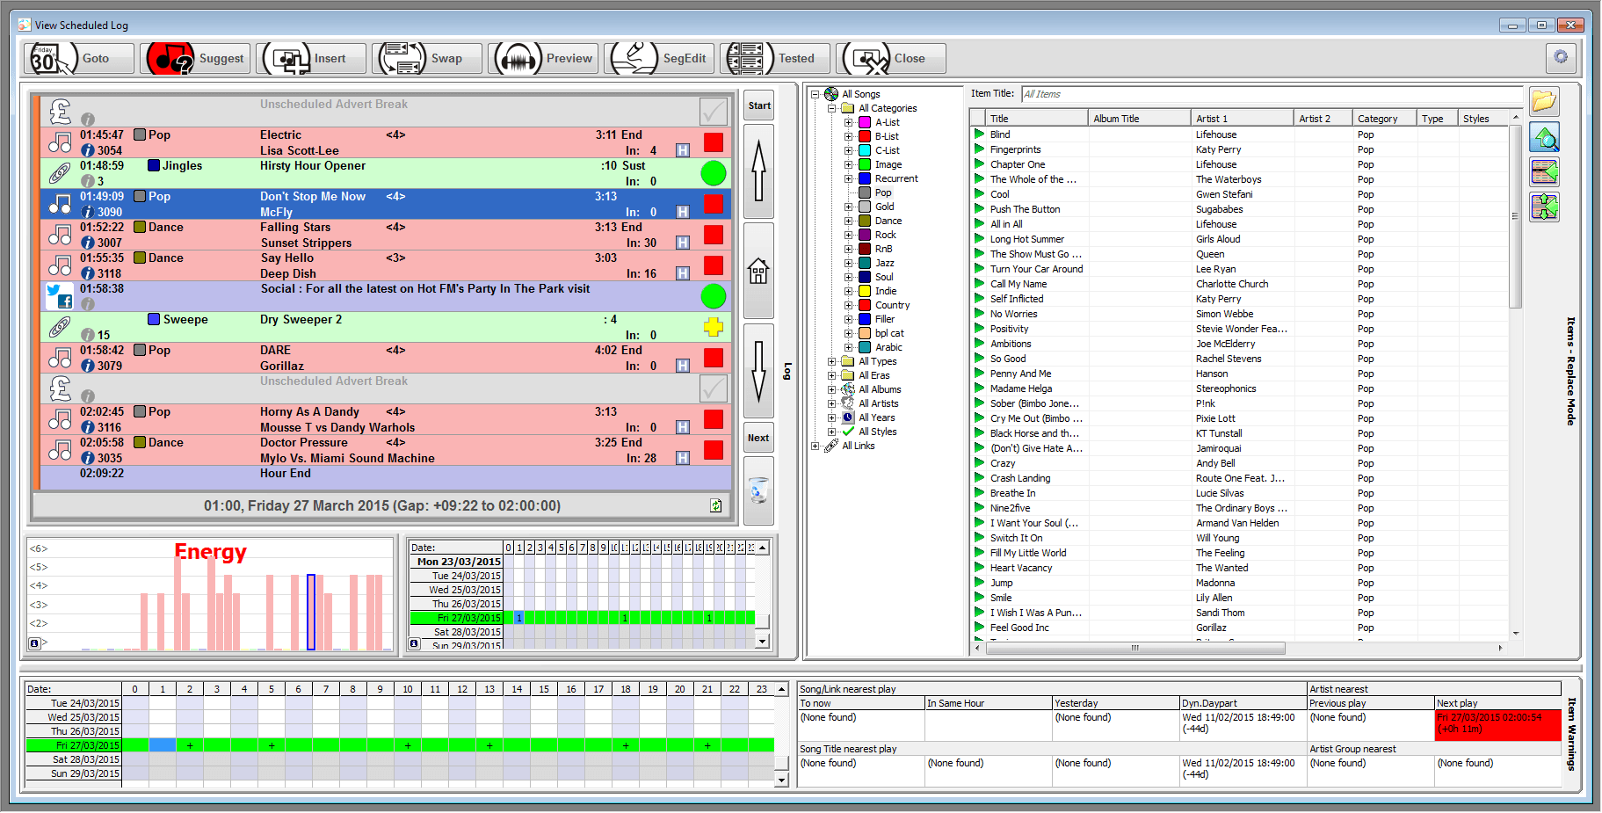Collapse the All Categories tree node
The width and height of the screenshot is (1602, 813).
tap(831, 108)
